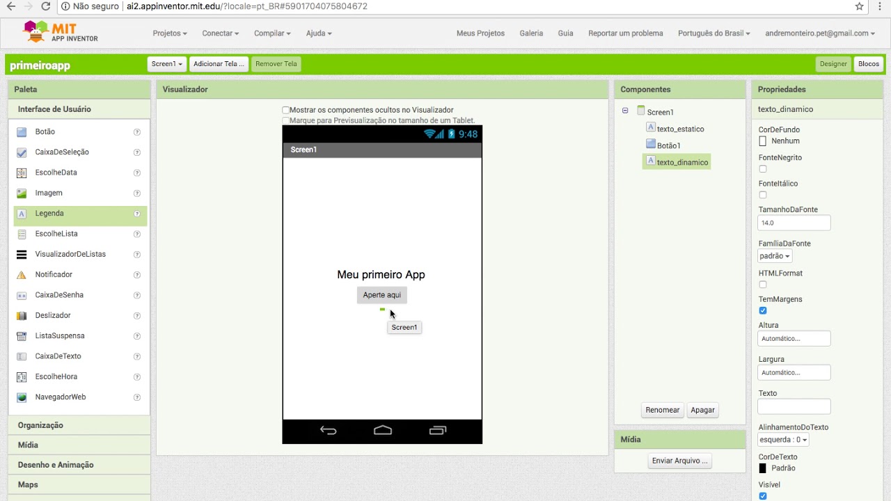Viewport: 891px width, 501px height.
Task: Click the Legenda palette icon
Action: (22, 214)
